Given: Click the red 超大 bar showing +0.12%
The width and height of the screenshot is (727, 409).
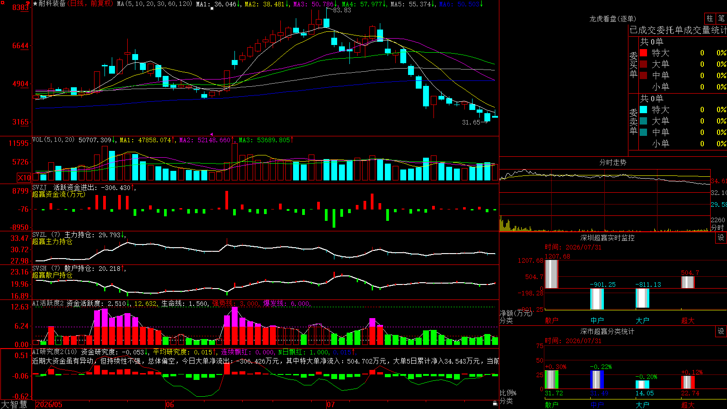Looking at the screenshot, I should [x=688, y=382].
